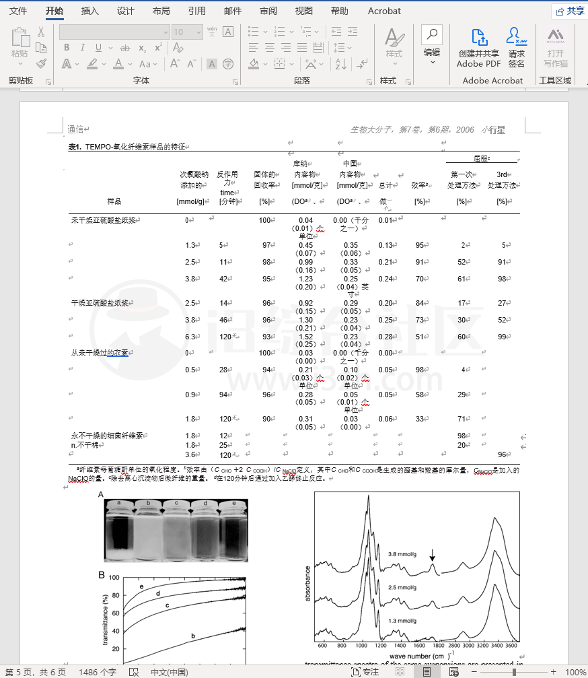Click the shading paint bucket icon
The image size is (588, 678).
point(254,65)
